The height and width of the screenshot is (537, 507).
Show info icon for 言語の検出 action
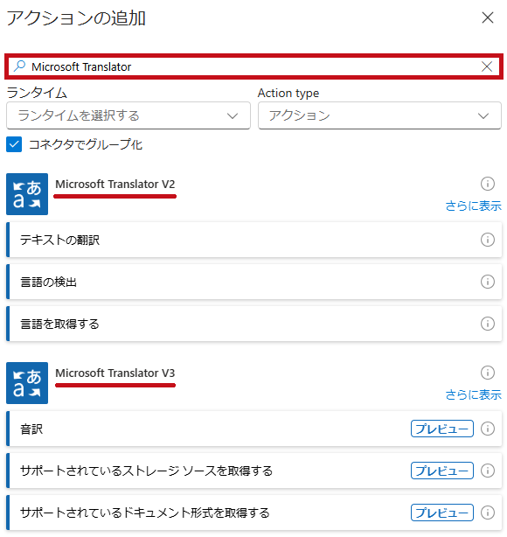point(488,282)
